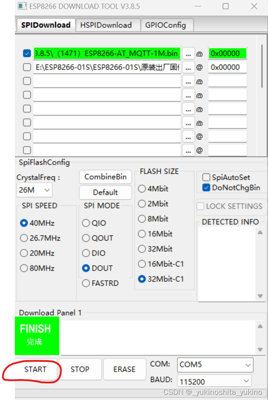Click the file list vertical scrollbar
268x400 pixels.
(x=262, y=66)
